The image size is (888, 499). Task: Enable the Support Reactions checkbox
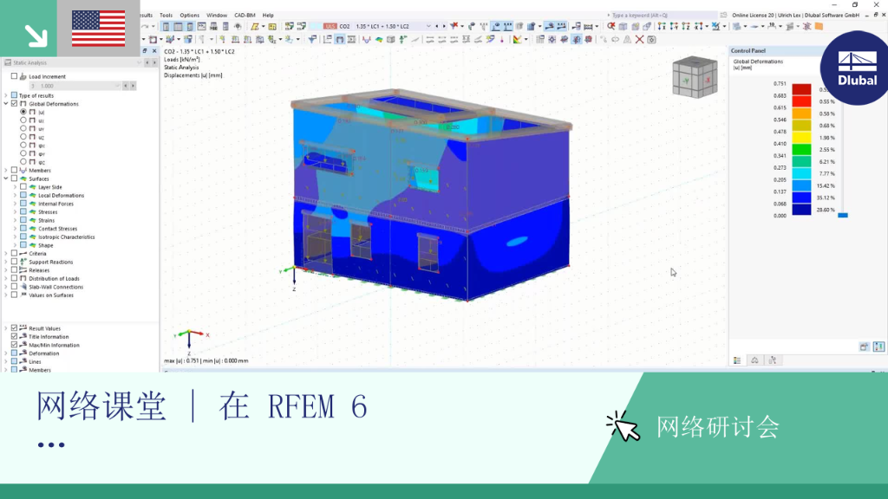tap(14, 262)
